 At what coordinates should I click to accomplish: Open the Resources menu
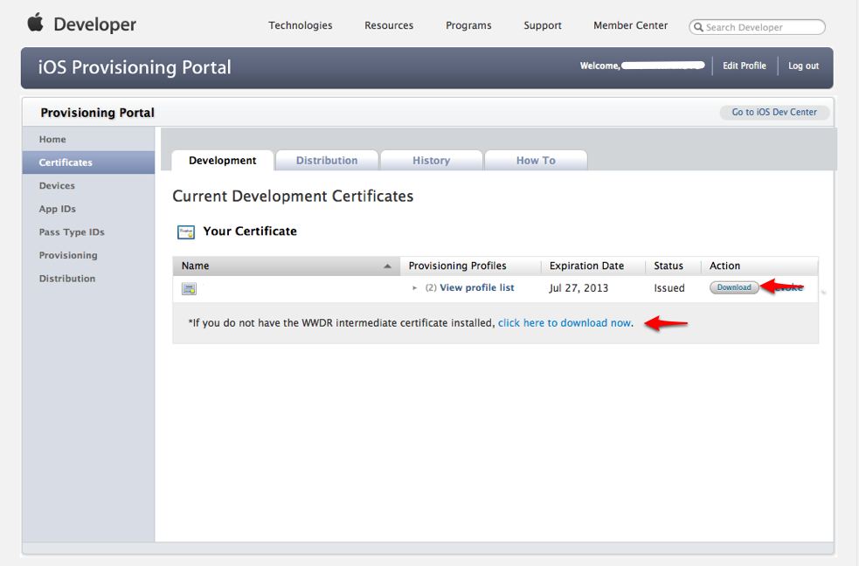click(389, 25)
